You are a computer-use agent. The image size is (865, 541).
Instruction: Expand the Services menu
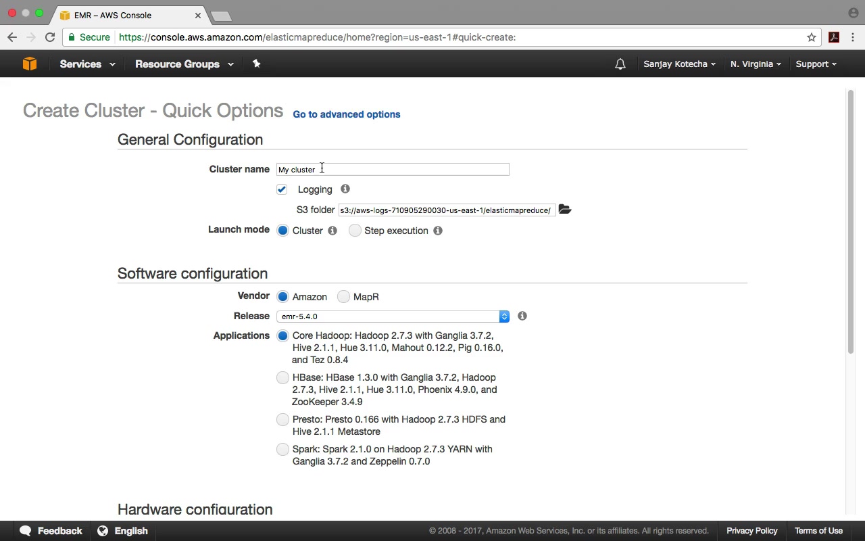pos(87,64)
